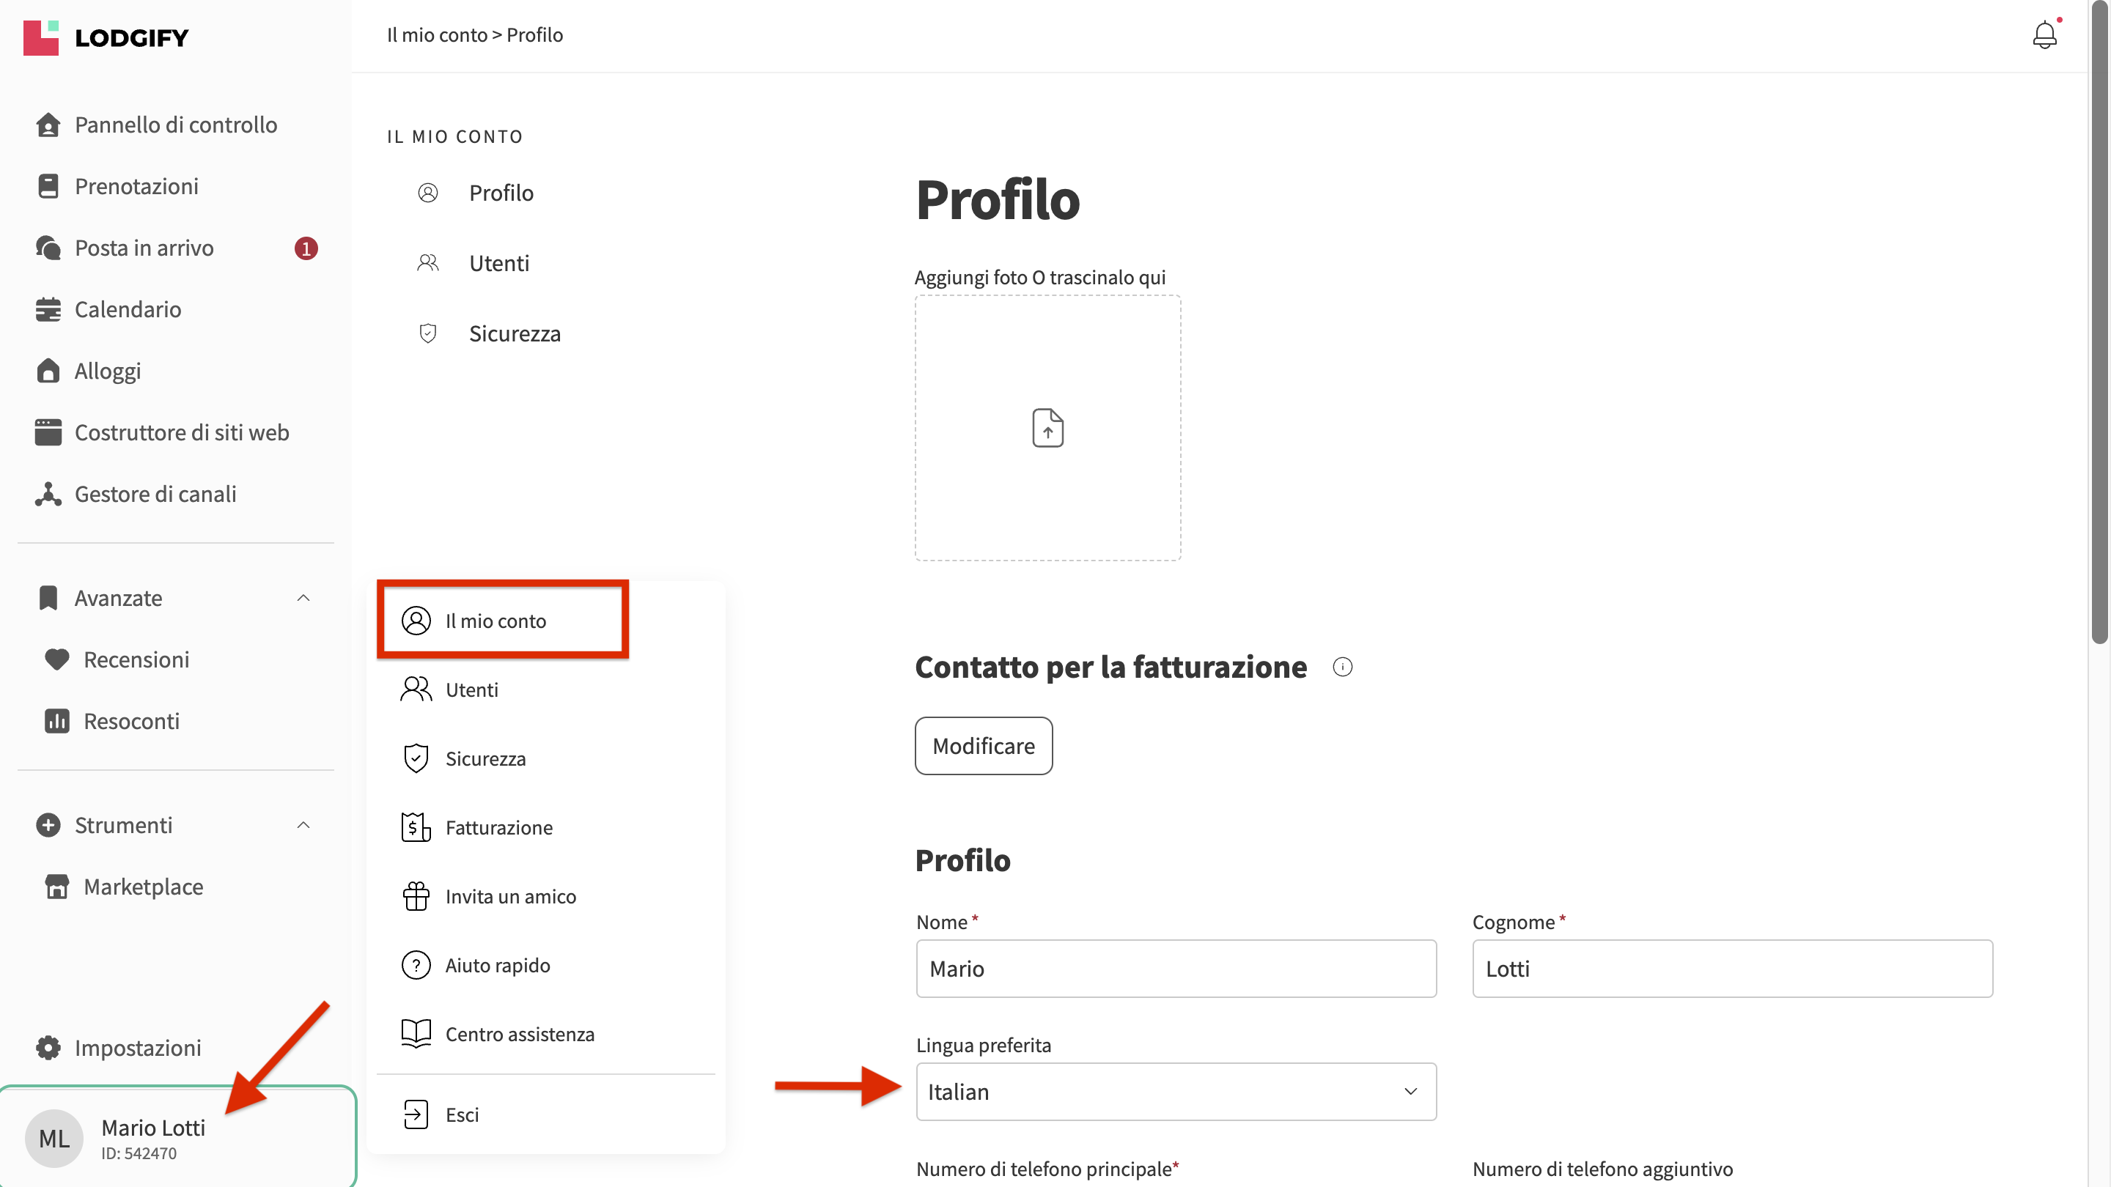This screenshot has width=2111, height=1187.
Task: Open billing contact info tooltip icon
Action: click(x=1342, y=667)
